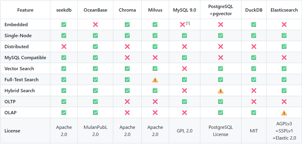Click the PostgreSQL Hybrid Search warning icon
The height and width of the screenshot is (144, 302).
pyautogui.click(x=221, y=91)
